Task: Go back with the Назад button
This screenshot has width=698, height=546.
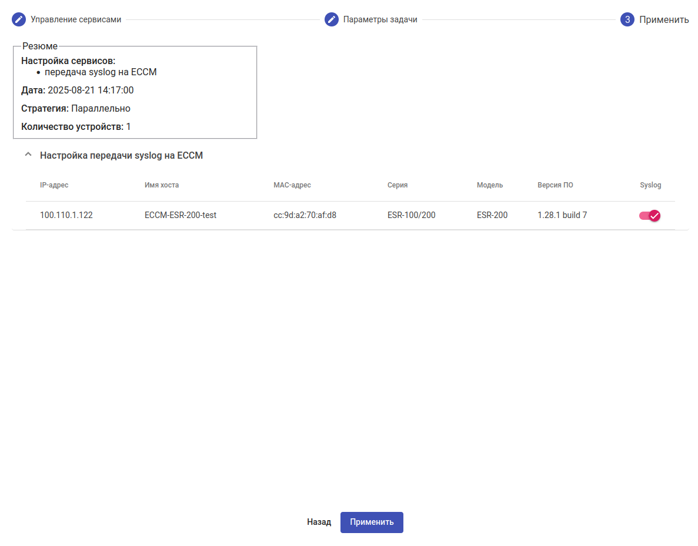Action: [319, 522]
